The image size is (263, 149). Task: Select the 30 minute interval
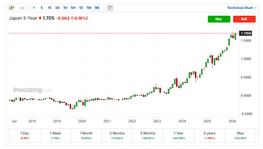tap(57, 8)
